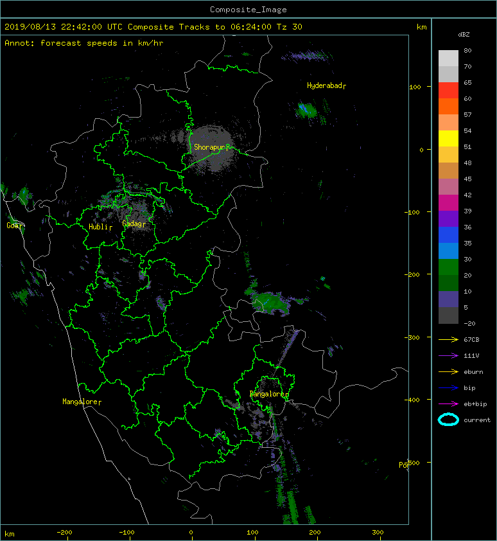Click the eburn arrow legend icon
Image resolution: width=497 pixels, height=541 pixels.
click(448, 371)
